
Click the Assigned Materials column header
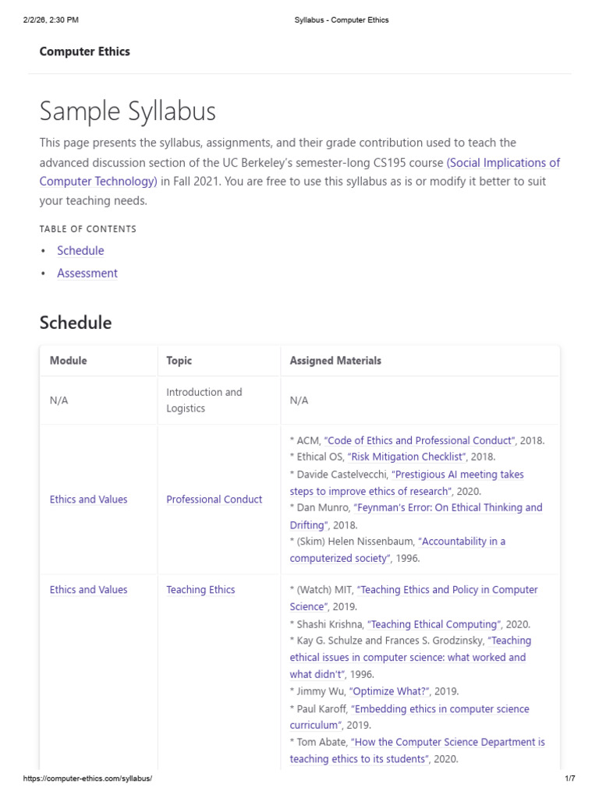tap(335, 360)
